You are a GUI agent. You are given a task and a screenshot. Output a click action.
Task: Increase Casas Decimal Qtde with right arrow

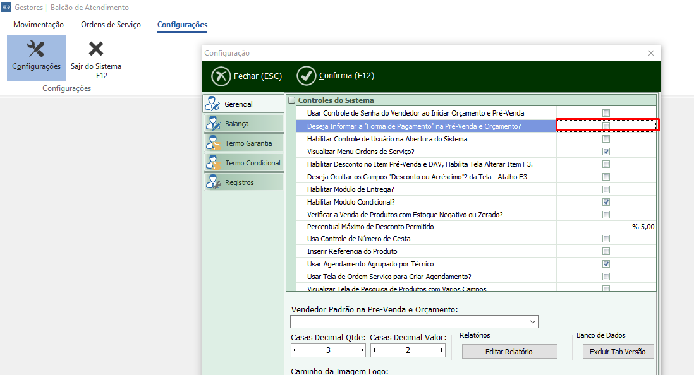point(362,350)
